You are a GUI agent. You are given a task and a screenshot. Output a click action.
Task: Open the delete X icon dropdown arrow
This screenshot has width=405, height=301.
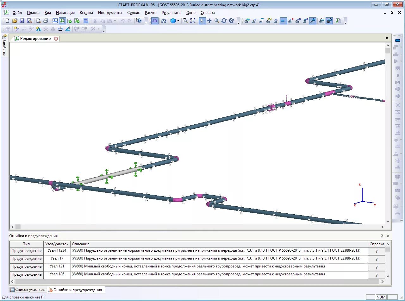click(98, 29)
